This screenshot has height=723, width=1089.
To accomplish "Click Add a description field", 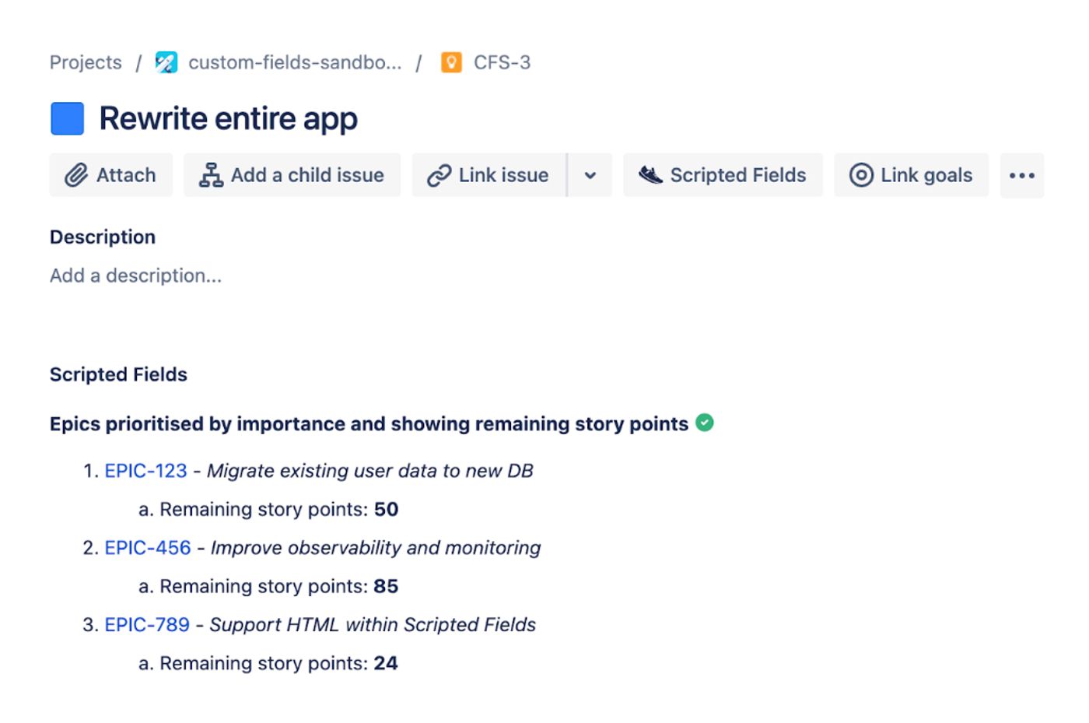I will (136, 276).
